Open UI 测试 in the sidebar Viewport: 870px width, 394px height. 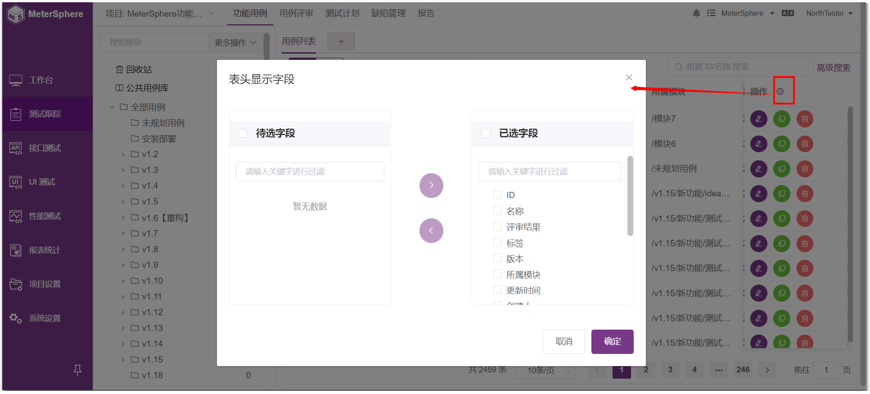click(47, 182)
